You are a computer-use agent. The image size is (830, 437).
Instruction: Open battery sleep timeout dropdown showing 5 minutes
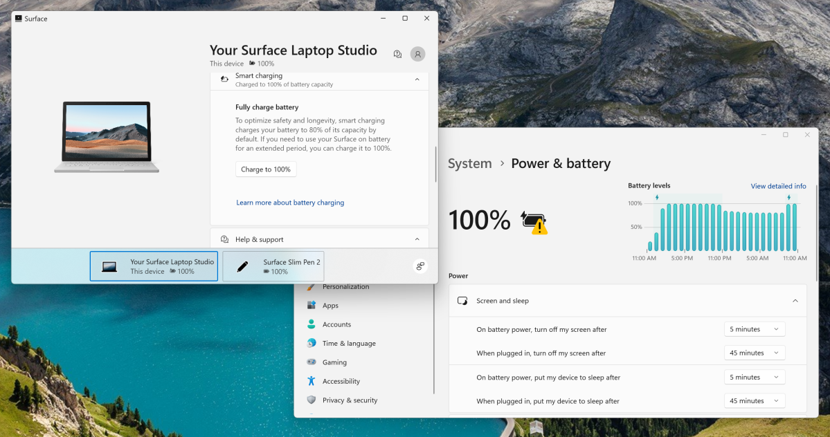[x=755, y=378]
